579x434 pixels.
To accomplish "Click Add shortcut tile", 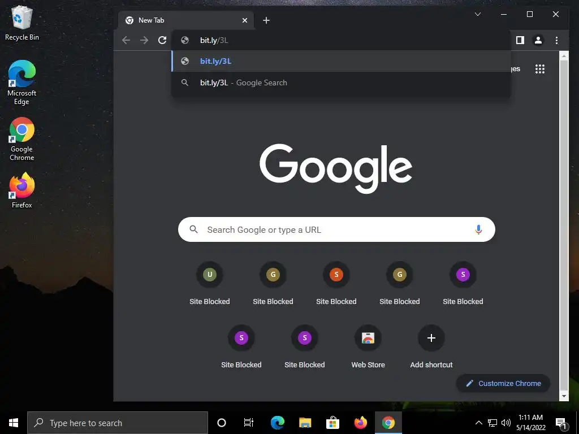I will (x=431, y=347).
